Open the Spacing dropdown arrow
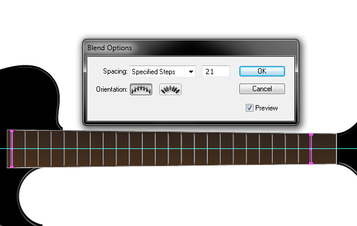 [x=191, y=72]
